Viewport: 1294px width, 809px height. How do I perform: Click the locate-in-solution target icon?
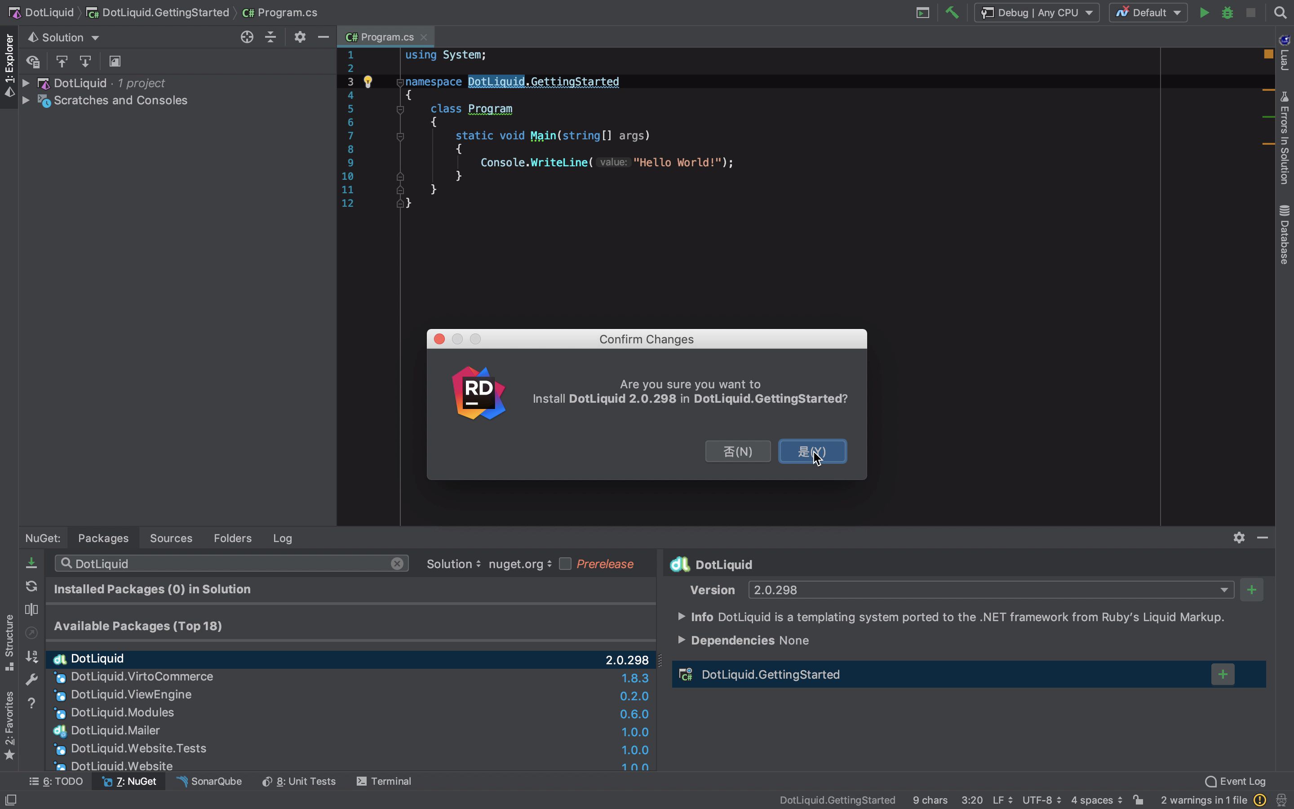[247, 37]
